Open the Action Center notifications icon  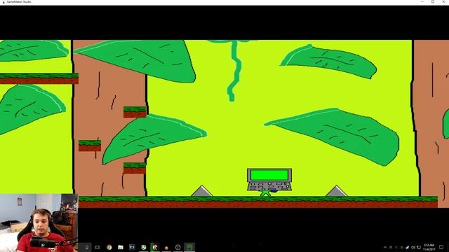(441, 247)
